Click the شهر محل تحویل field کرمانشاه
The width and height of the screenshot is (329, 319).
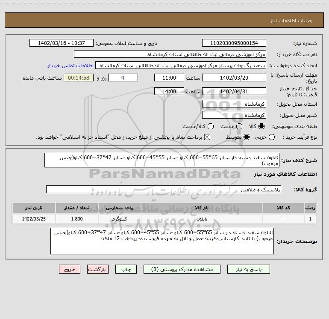234,115
